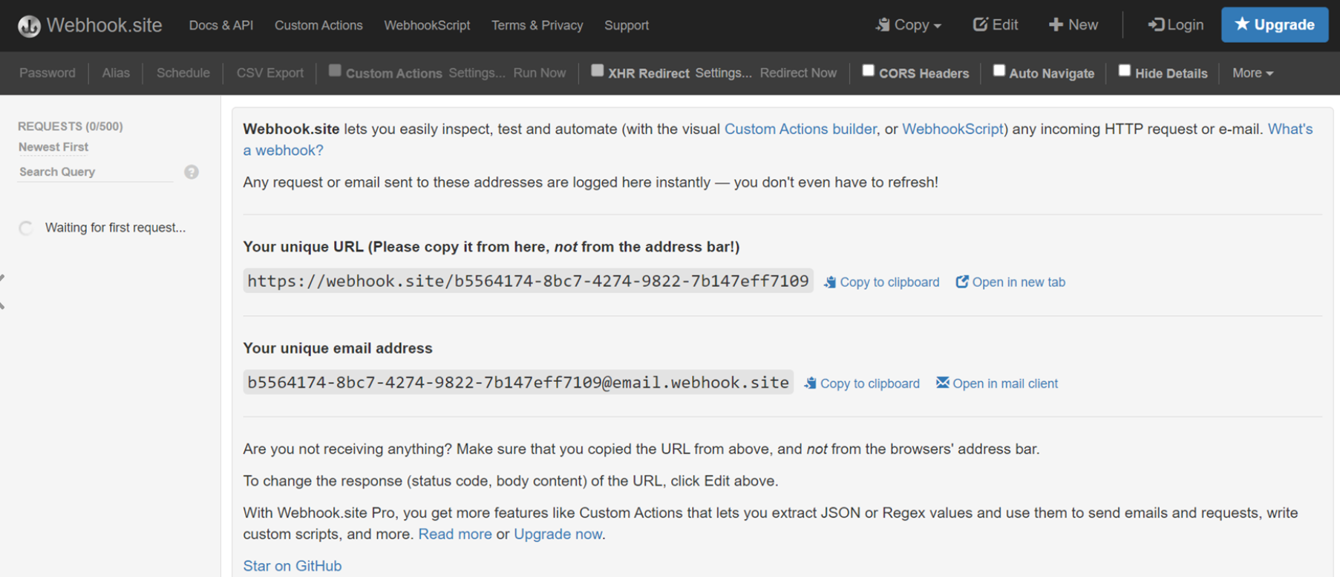This screenshot has height=577, width=1340.
Task: Click Open in new tab link
Action: coord(1010,282)
